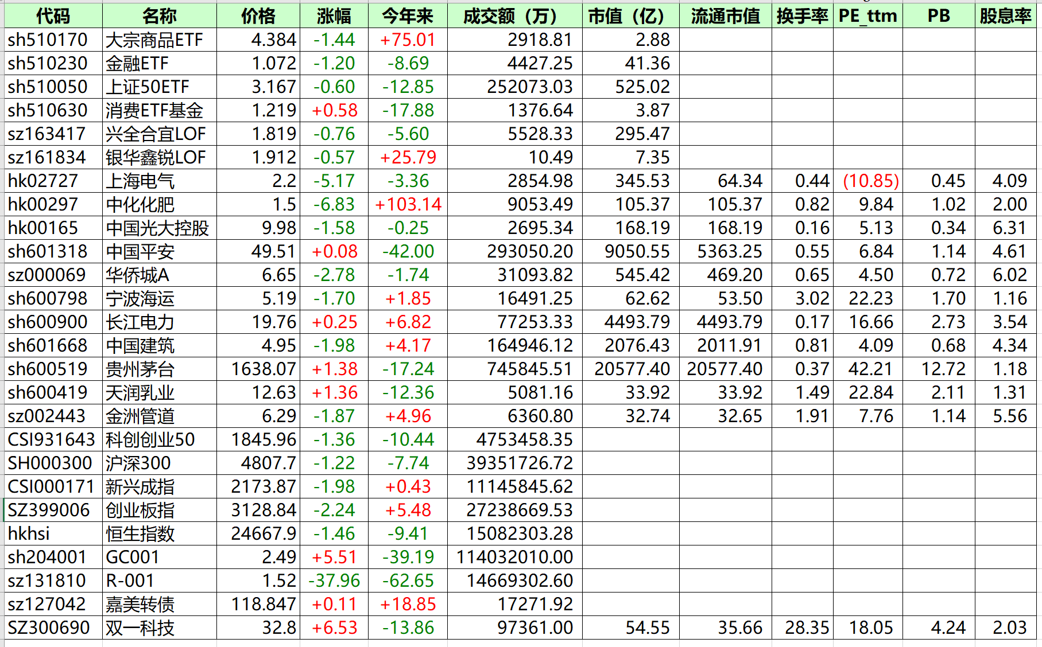Click the name cell 沪深300
This screenshot has height=647, width=1042.
coord(160,463)
